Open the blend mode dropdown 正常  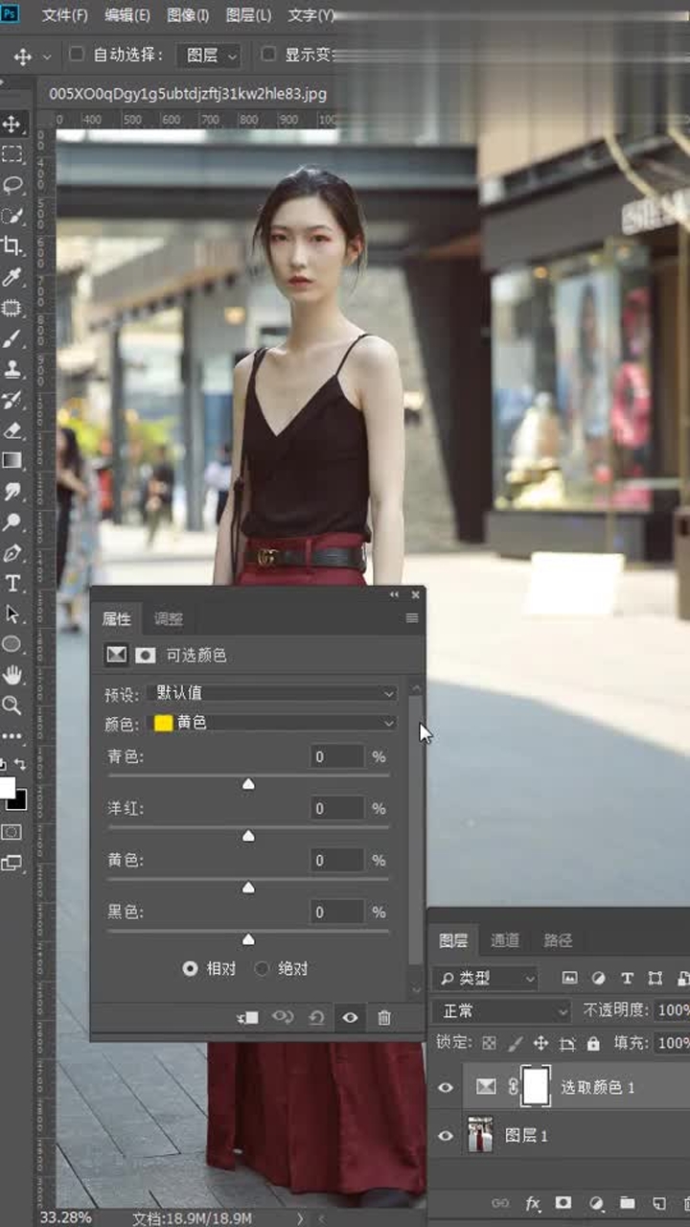click(501, 1010)
